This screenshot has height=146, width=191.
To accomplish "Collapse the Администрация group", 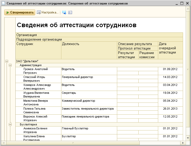I will pos(11,65).
